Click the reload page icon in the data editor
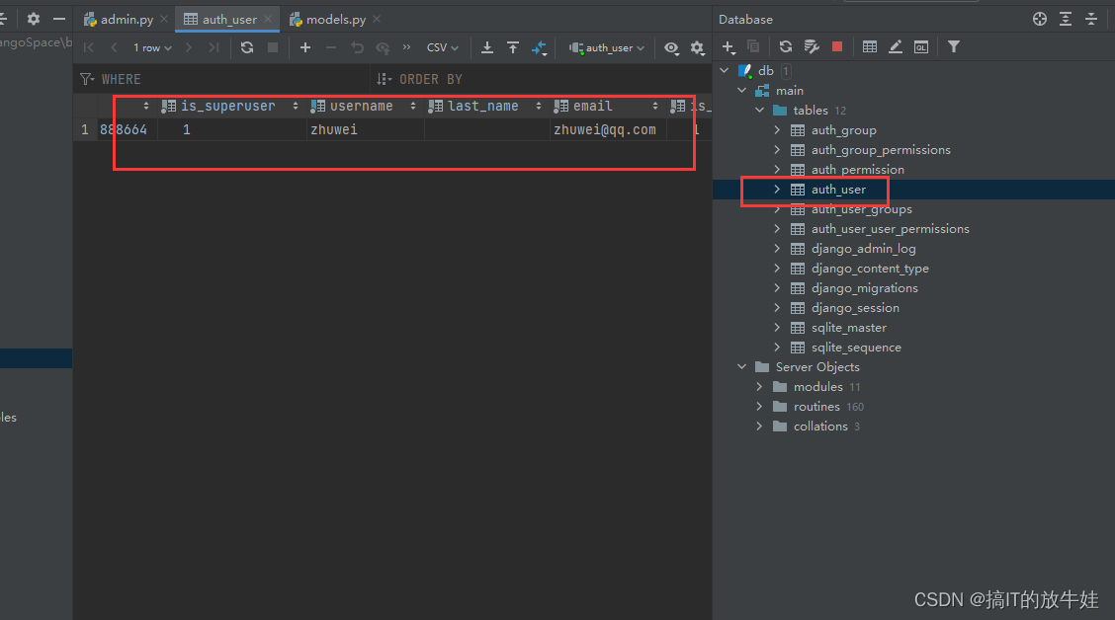The width and height of the screenshot is (1115, 620). (247, 47)
